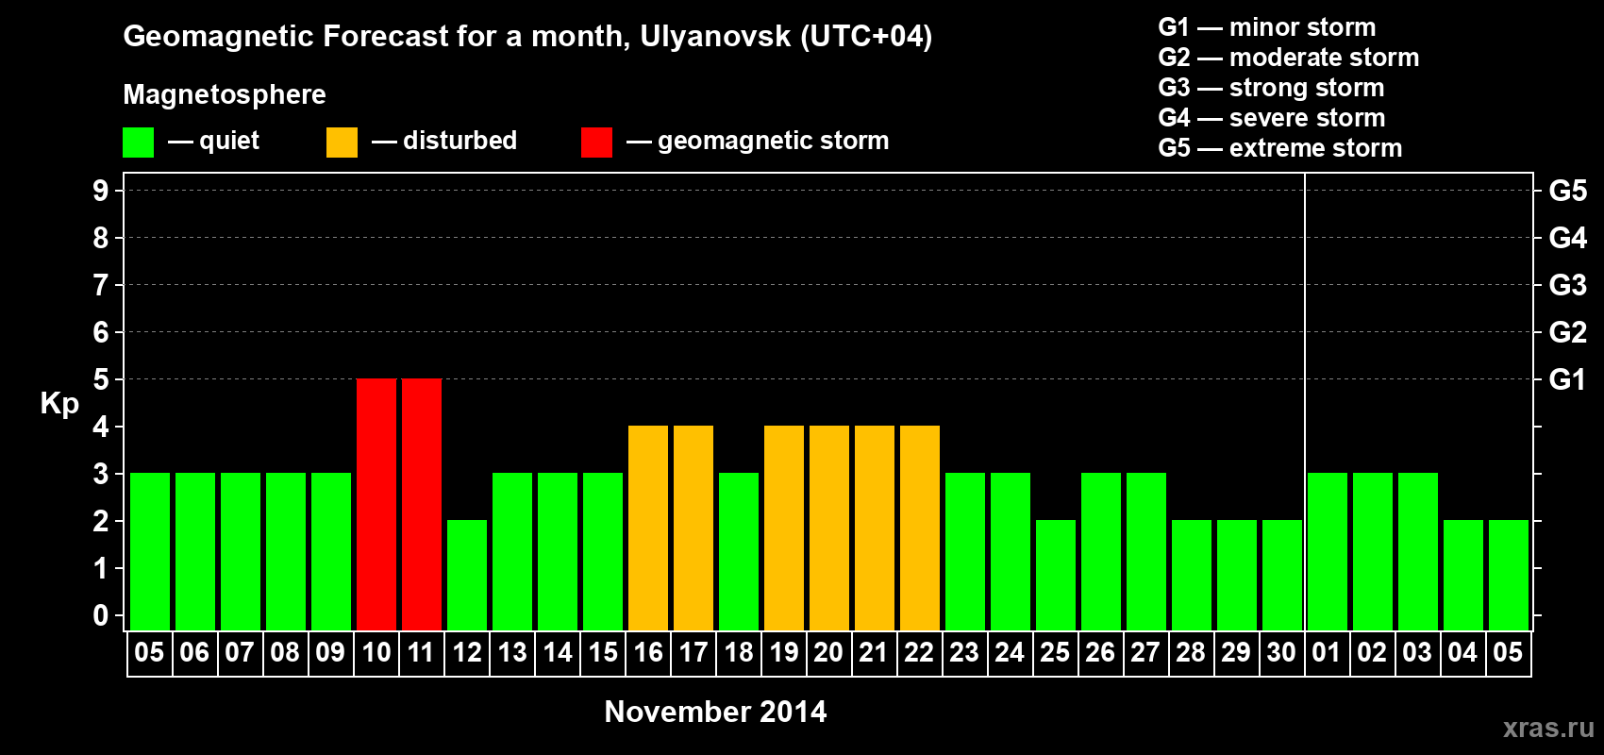Click date label 26 on the axis

[1100, 653]
